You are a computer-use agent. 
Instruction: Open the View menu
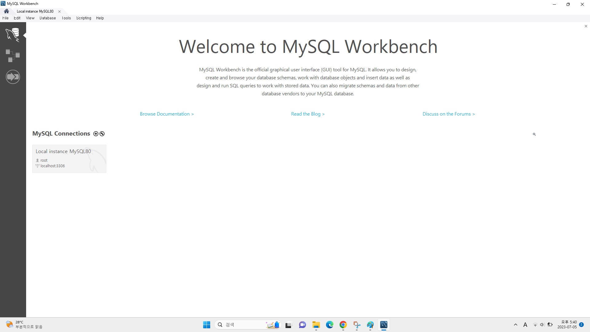(30, 18)
